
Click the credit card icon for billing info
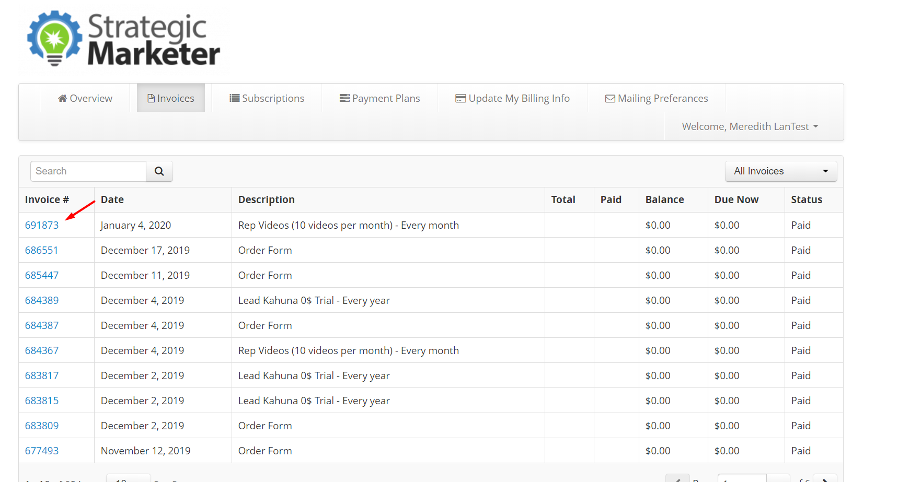[460, 98]
